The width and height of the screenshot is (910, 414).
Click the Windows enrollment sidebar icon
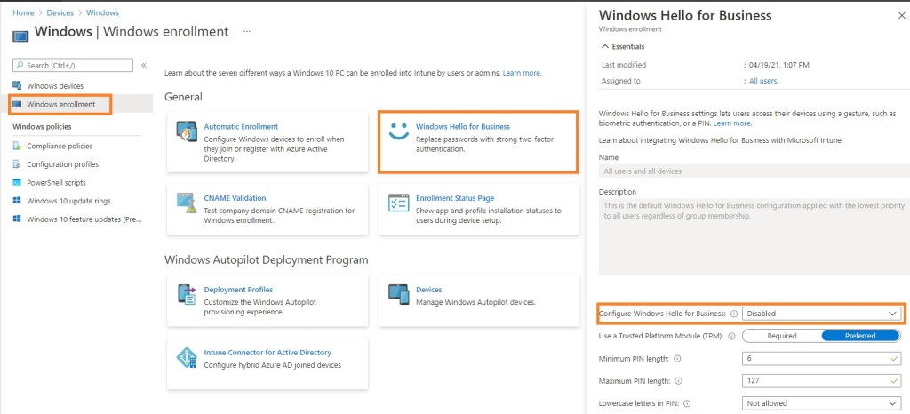(x=17, y=104)
